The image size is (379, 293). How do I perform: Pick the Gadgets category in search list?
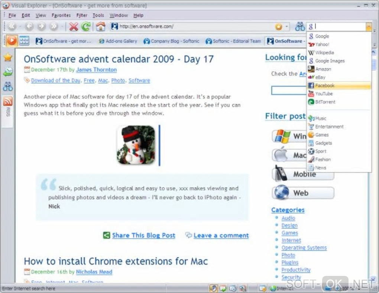tap(339, 143)
